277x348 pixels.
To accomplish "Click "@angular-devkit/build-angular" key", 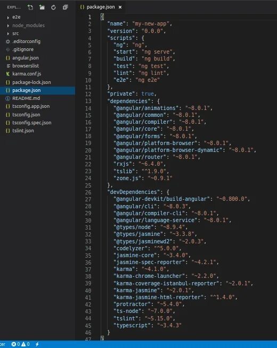I will click(161, 199).
